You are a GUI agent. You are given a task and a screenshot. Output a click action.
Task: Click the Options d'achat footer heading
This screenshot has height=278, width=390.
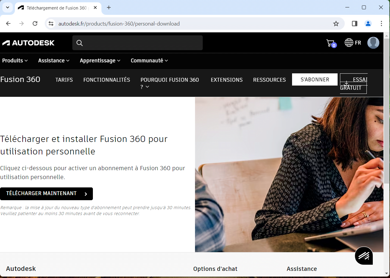(215, 269)
